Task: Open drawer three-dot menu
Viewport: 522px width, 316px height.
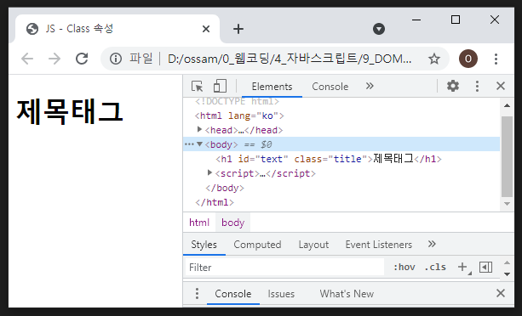Action: pyautogui.click(x=197, y=293)
